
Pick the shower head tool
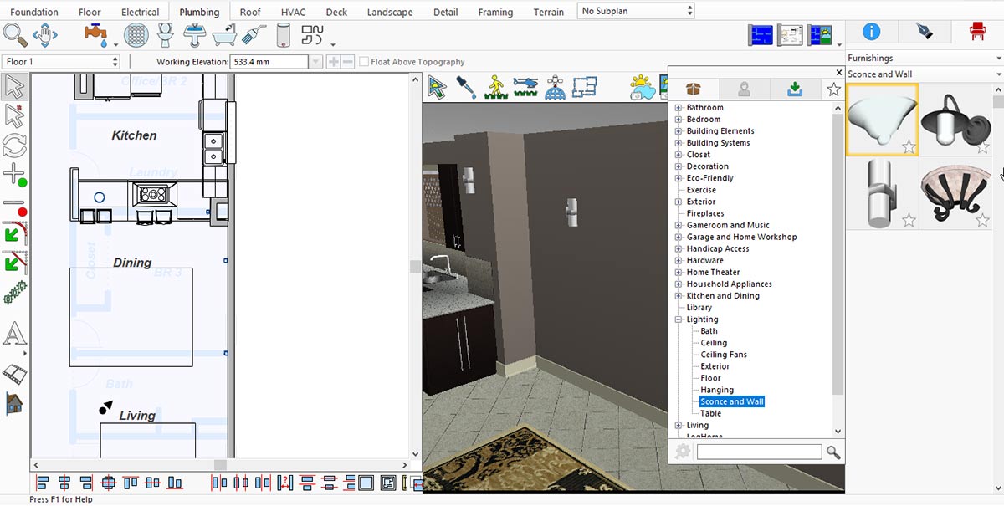point(254,35)
